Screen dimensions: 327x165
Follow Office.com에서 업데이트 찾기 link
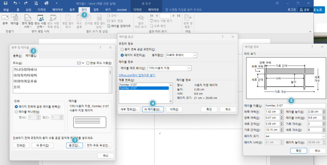click(x=137, y=75)
